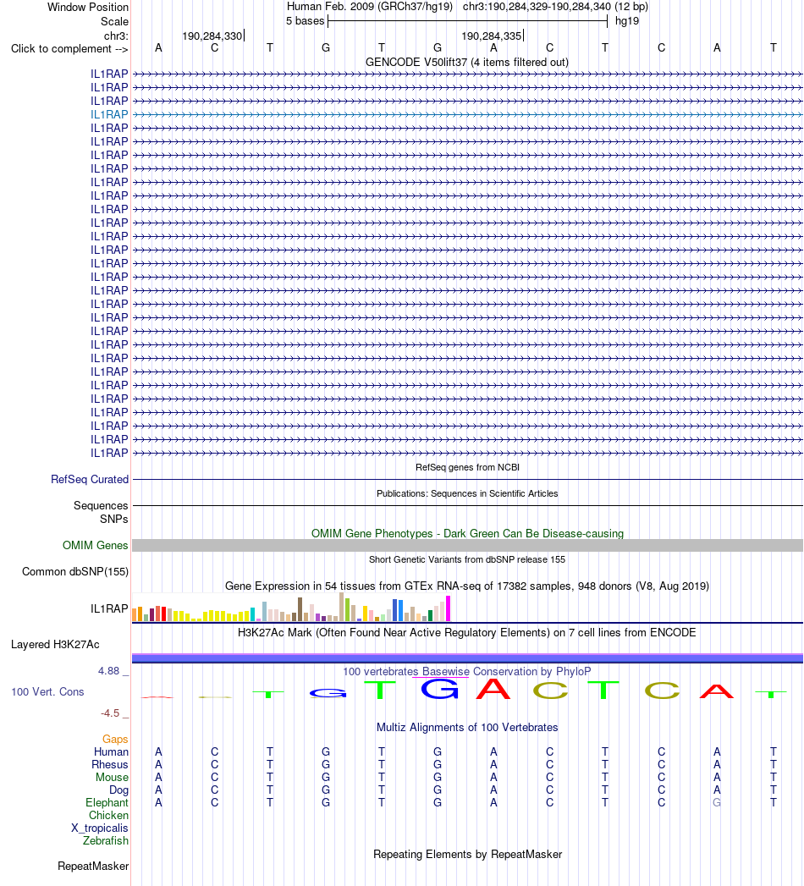804x886 pixels.
Task: Click the 190,284,330 position marker
Action: [x=212, y=36]
